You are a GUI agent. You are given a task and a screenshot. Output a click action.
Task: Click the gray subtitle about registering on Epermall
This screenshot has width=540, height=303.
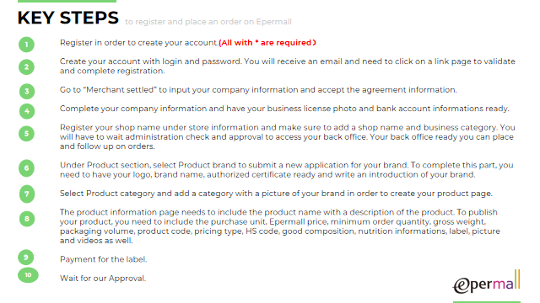208,22
